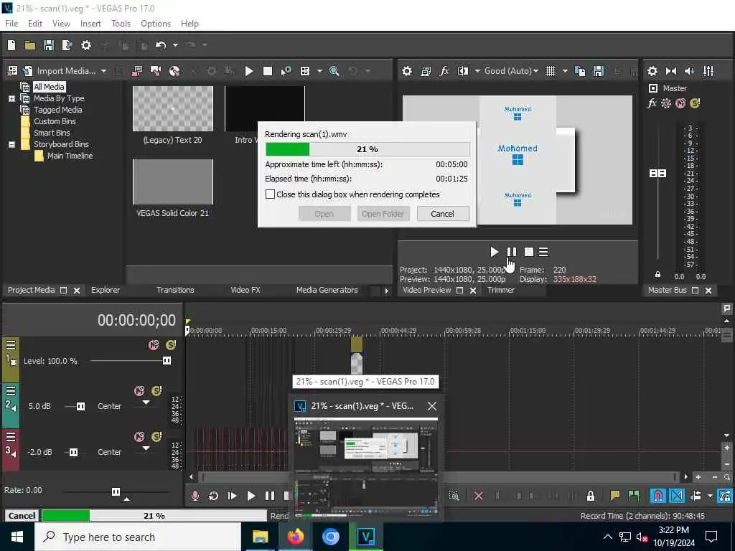This screenshot has height=551, width=735.
Task: Expand the Media By Type tree node
Action: (x=11, y=98)
